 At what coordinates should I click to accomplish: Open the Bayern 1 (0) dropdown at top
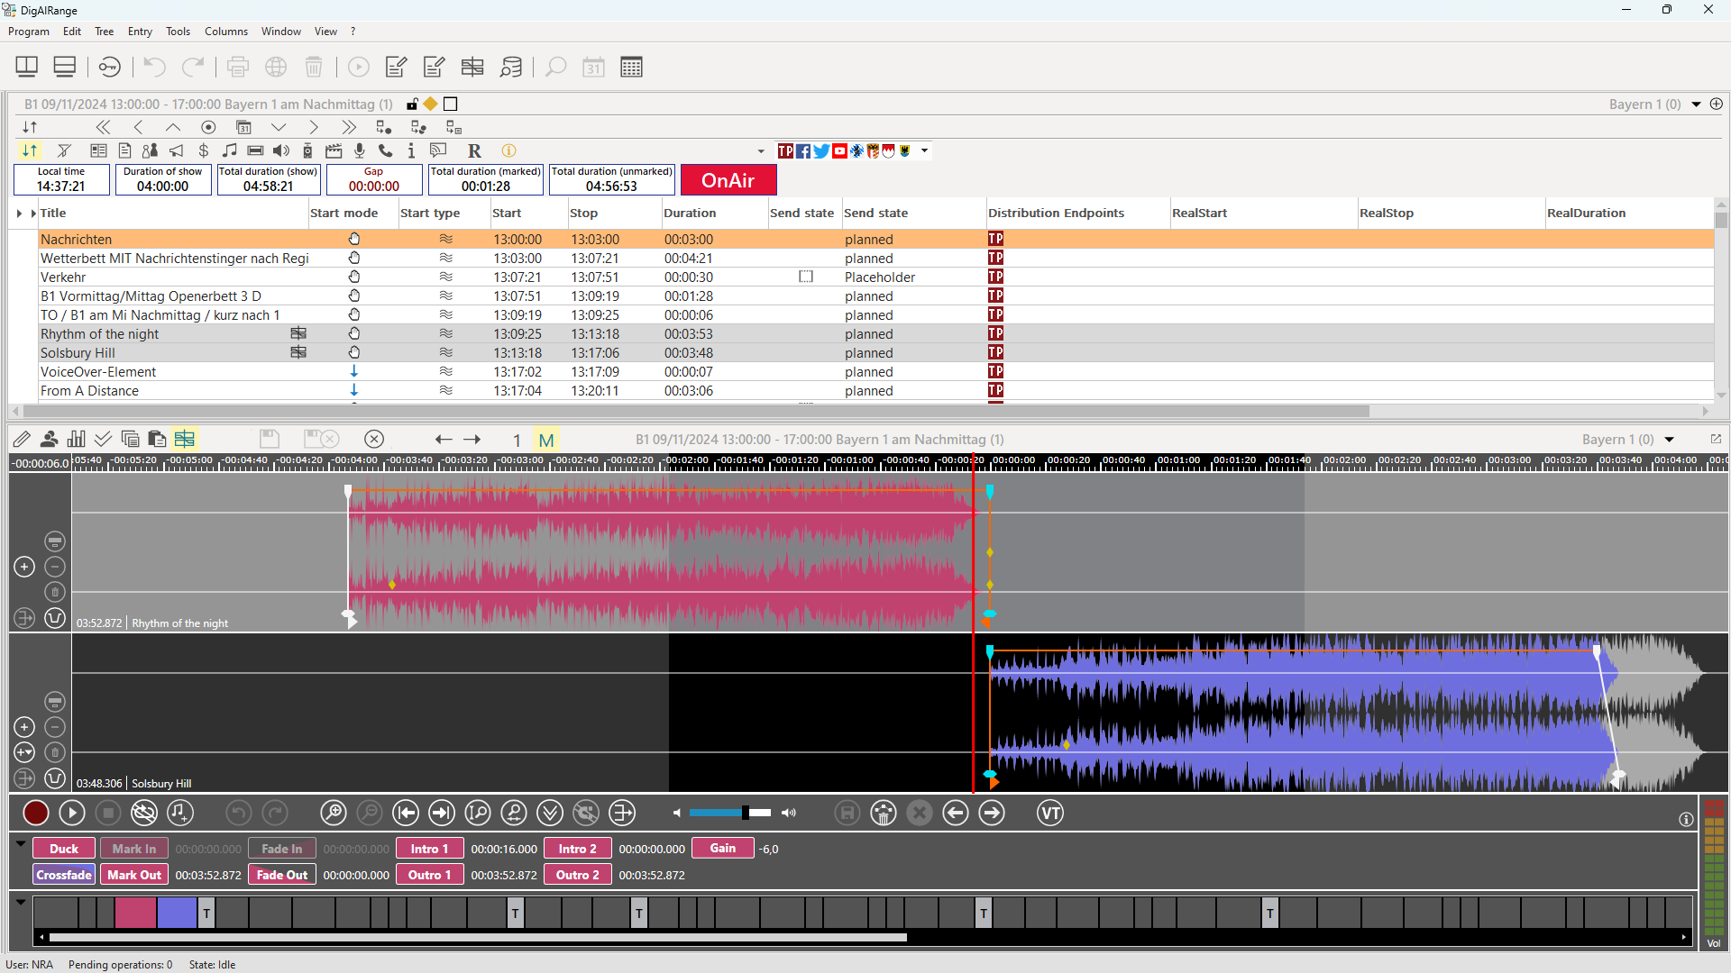[1696, 105]
